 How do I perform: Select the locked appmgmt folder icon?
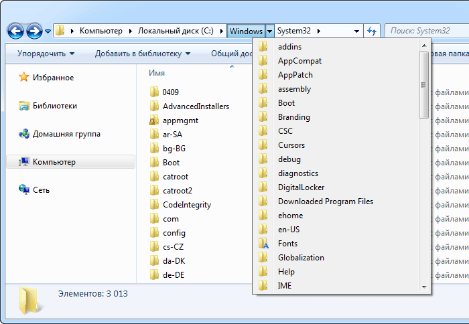tap(154, 120)
